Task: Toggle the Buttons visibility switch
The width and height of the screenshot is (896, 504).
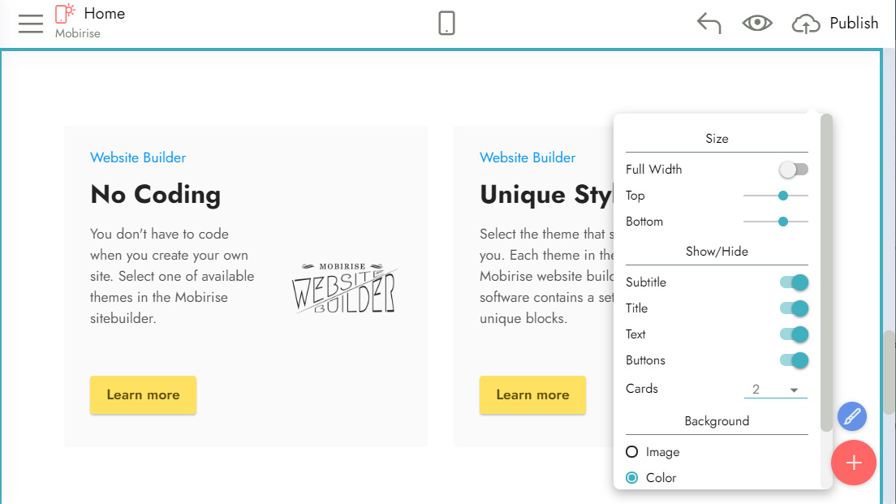Action: 795,360
